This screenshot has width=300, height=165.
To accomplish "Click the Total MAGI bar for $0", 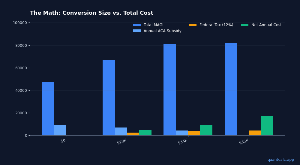I will (x=48, y=109).
